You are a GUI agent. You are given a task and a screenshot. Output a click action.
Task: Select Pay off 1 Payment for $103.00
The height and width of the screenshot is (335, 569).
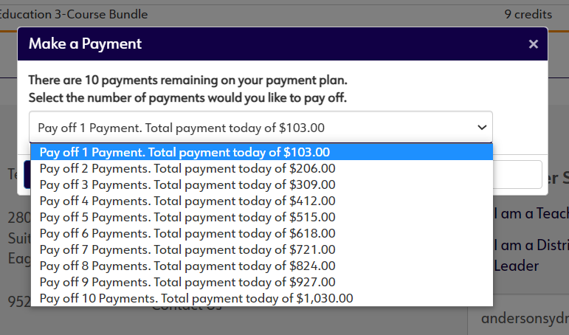click(185, 152)
